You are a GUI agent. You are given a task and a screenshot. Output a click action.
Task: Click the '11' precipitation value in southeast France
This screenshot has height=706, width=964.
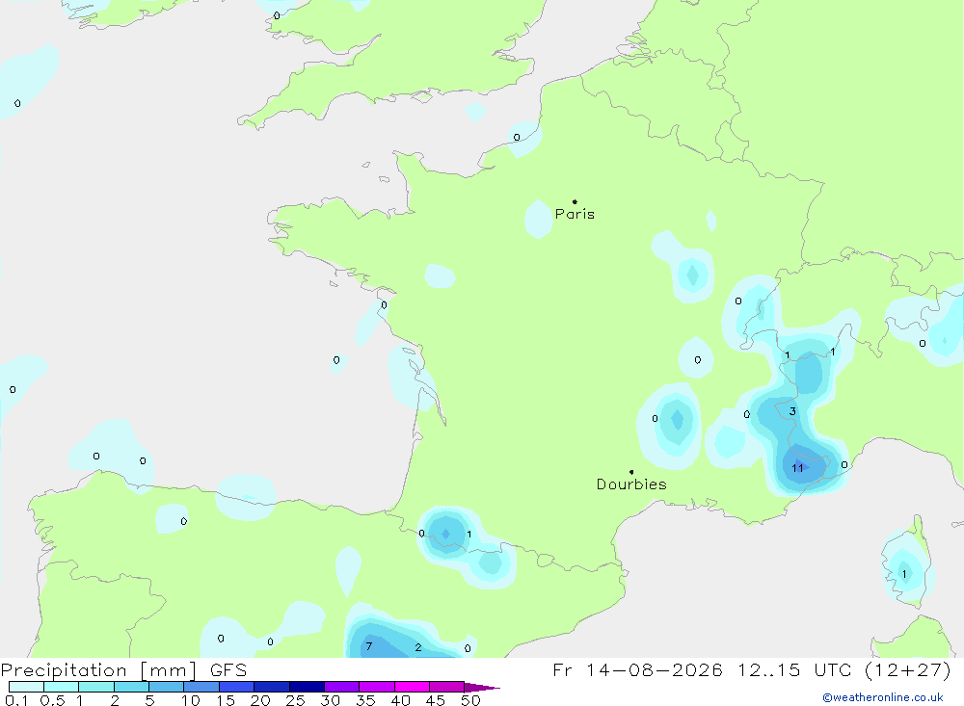pyautogui.click(x=797, y=468)
